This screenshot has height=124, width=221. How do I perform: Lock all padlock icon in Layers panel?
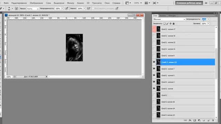click(x=174, y=24)
